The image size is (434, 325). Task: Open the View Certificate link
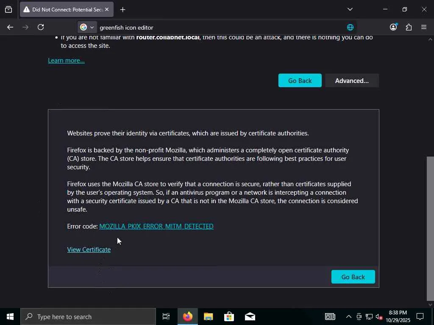[89, 250]
